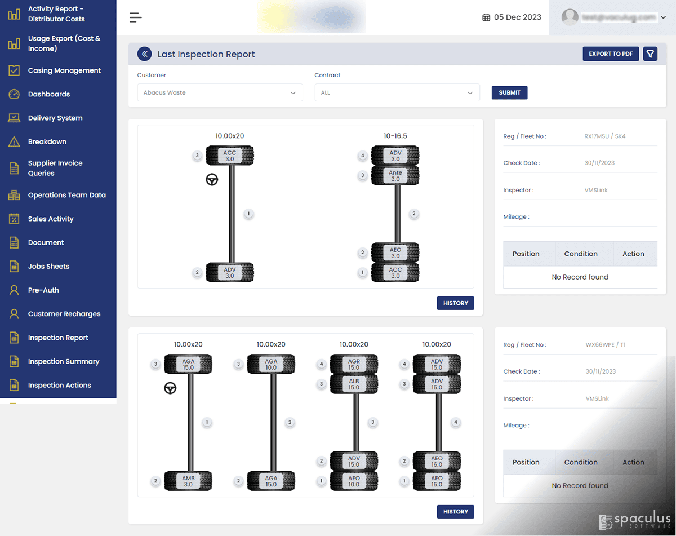Click HISTORY button for vehicle RX17MSU

pos(456,303)
